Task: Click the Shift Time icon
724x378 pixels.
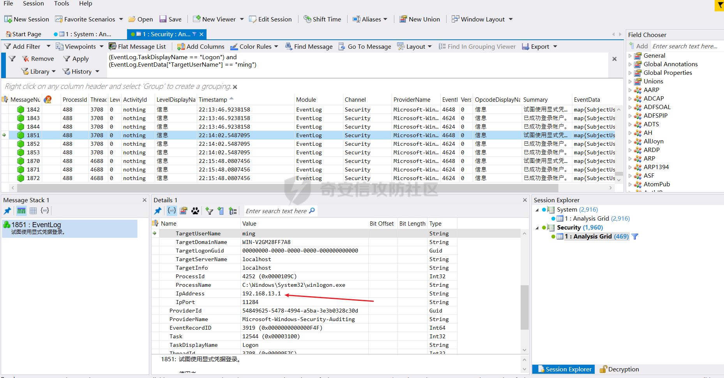Action: point(307,19)
